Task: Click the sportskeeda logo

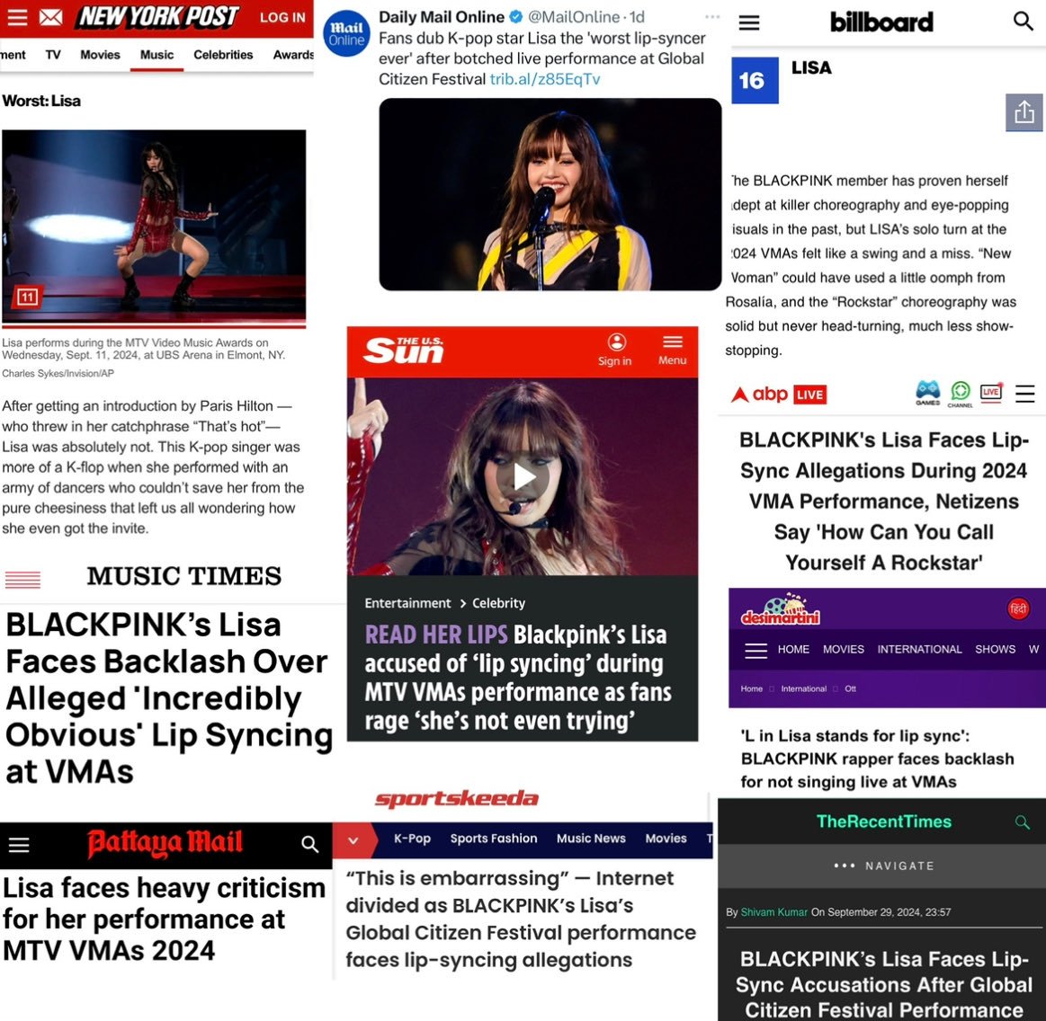Action: click(456, 798)
